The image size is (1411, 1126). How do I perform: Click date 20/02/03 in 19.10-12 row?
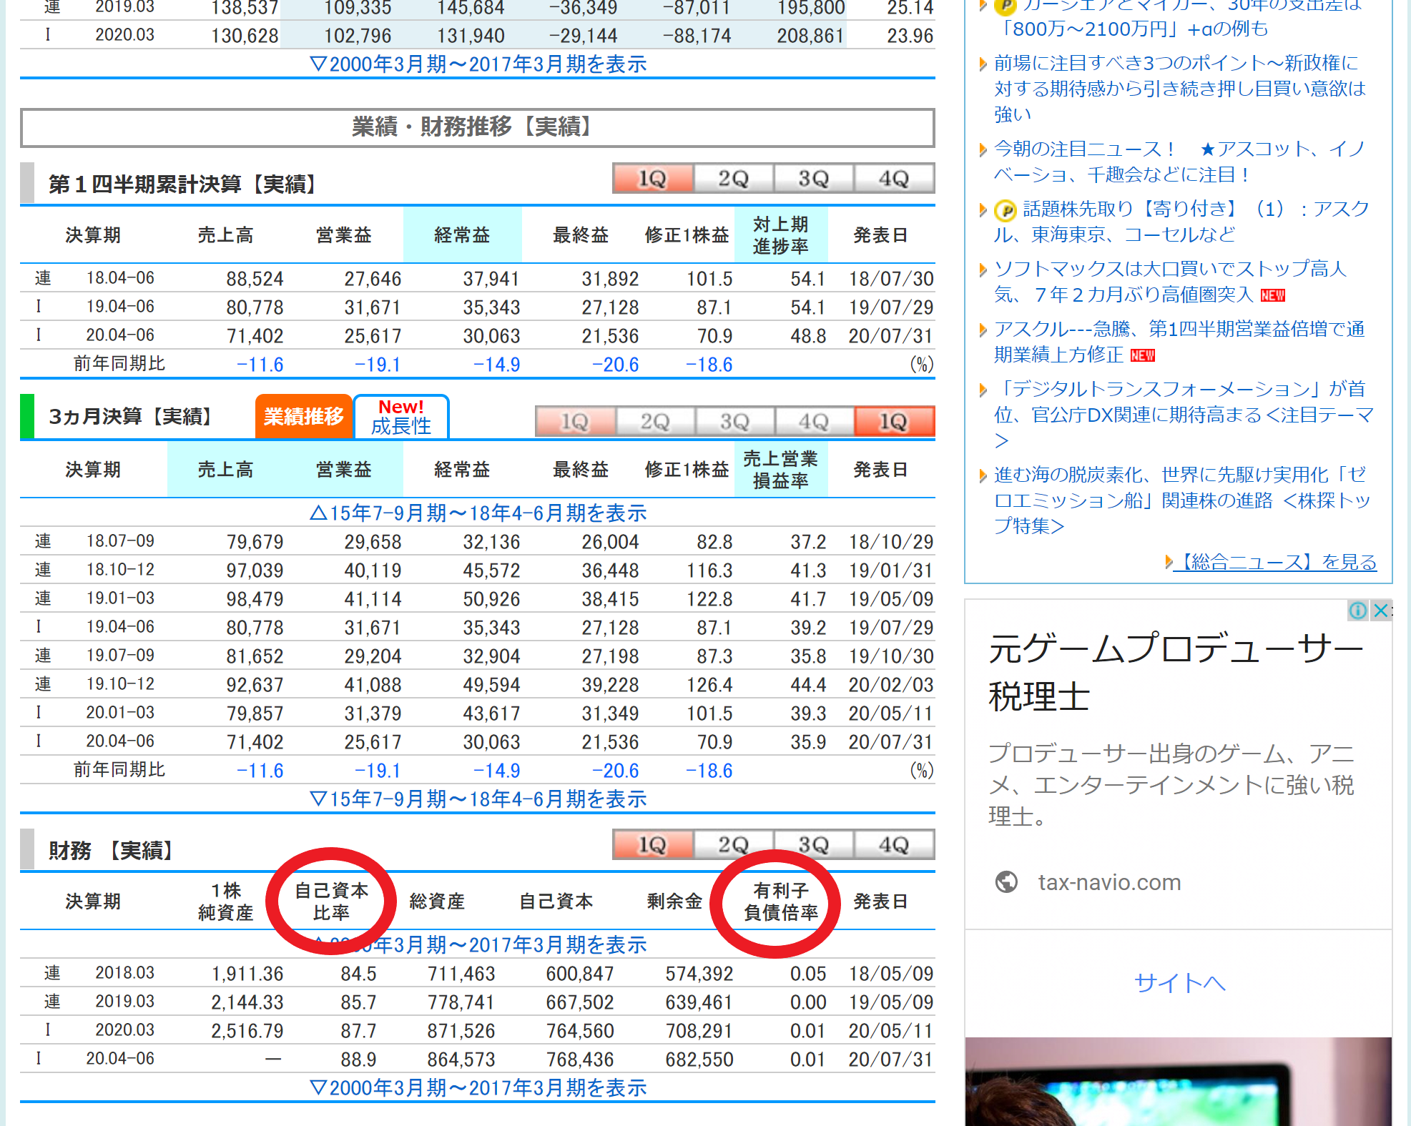point(891,685)
